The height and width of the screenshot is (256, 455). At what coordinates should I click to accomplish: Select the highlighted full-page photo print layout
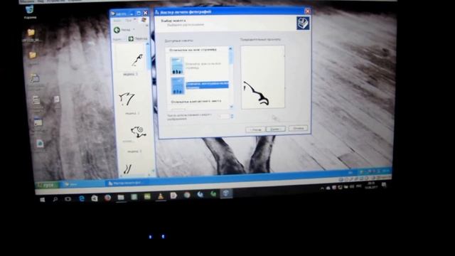pyautogui.click(x=178, y=86)
